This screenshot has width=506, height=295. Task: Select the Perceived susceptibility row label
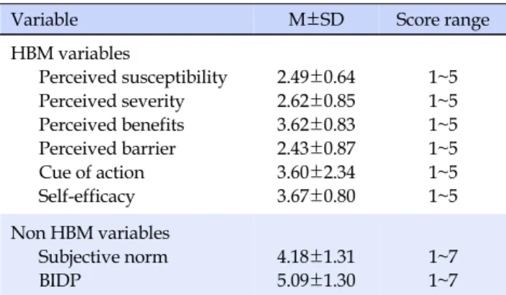[x=133, y=78]
